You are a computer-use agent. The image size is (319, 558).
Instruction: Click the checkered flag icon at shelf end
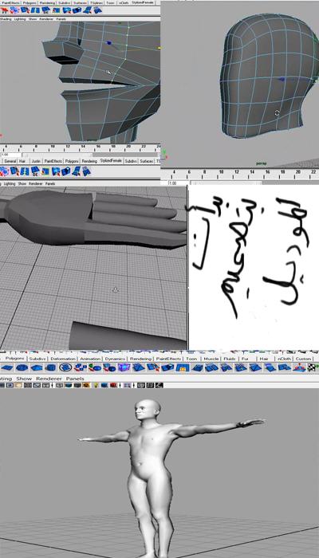[x=313, y=367]
